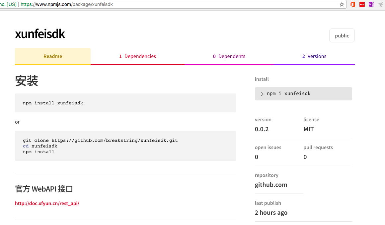
Task: Click the pull requests count
Action: (x=305, y=157)
